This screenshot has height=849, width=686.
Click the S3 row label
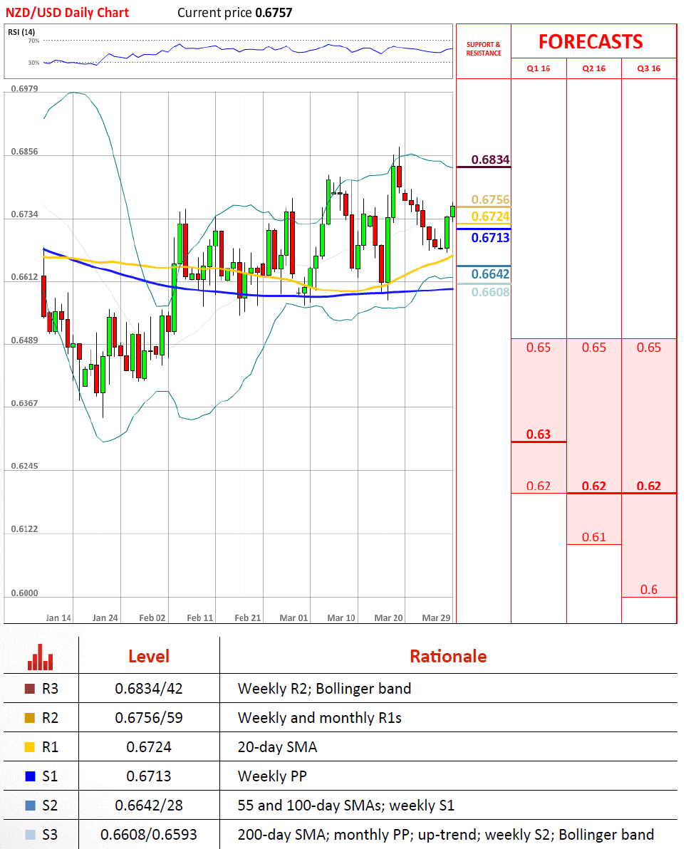(50, 835)
